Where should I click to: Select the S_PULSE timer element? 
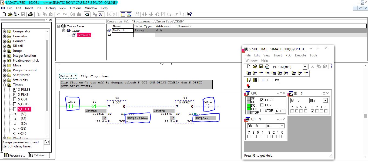pos(24,90)
